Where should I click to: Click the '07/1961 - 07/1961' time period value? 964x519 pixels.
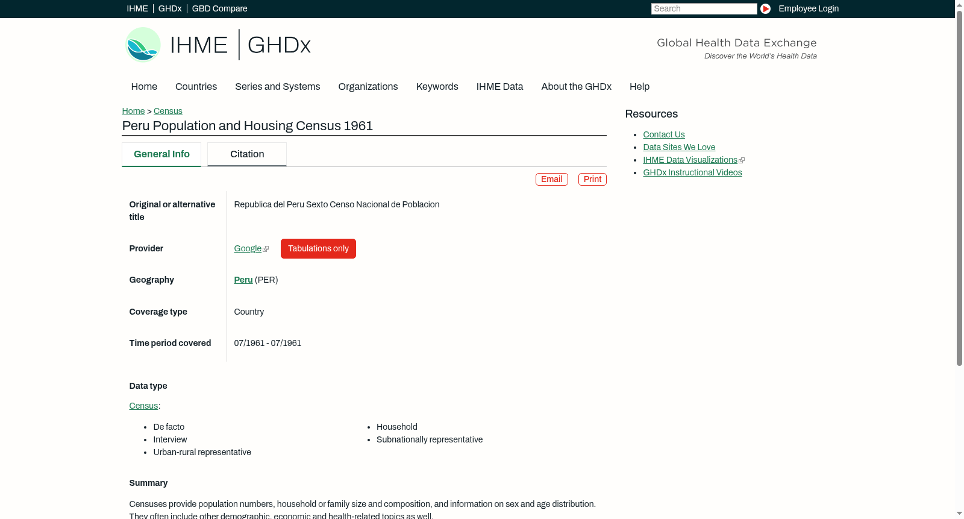coord(268,343)
